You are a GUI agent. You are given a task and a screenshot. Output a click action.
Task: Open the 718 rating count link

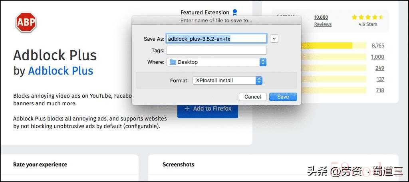pos(380,90)
